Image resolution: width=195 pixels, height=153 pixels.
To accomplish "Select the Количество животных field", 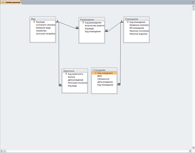I will [92, 26].
